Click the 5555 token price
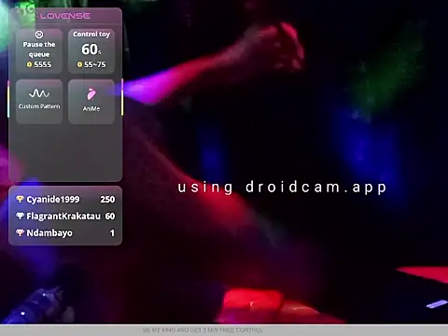 (x=43, y=64)
